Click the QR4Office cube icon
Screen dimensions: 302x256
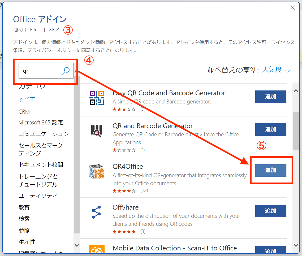(97, 172)
